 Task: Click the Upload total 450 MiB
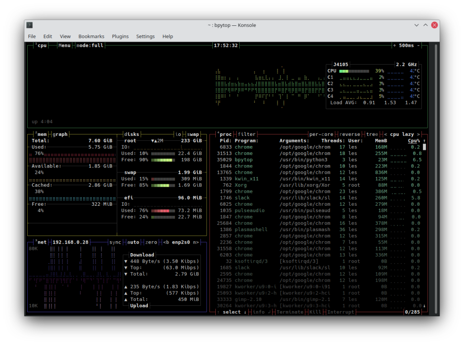pyautogui.click(x=188, y=300)
